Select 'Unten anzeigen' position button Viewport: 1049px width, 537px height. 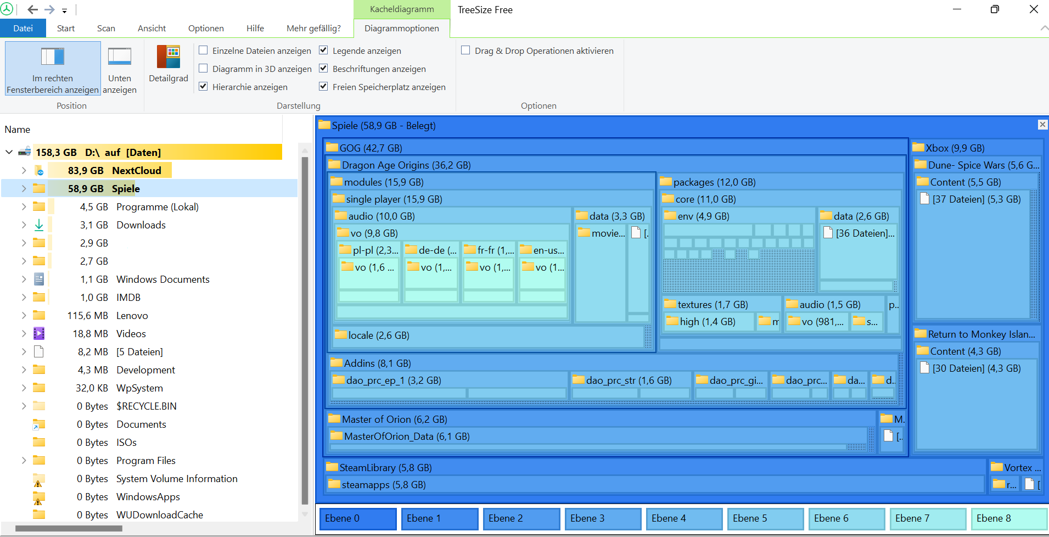120,69
